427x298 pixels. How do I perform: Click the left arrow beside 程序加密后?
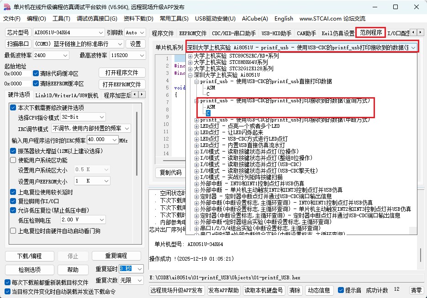[x=136, y=94]
